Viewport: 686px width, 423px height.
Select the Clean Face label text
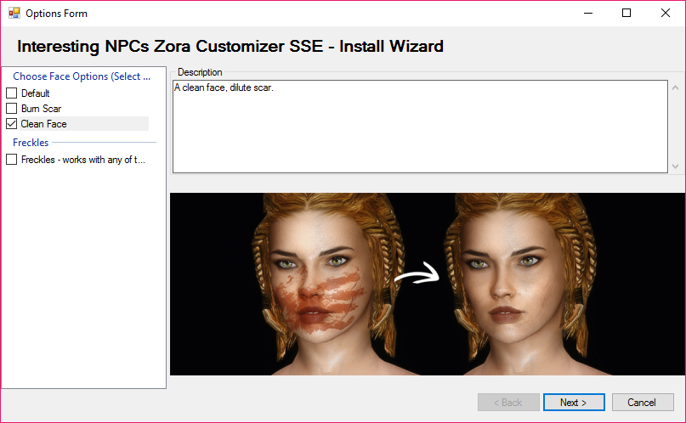point(43,124)
